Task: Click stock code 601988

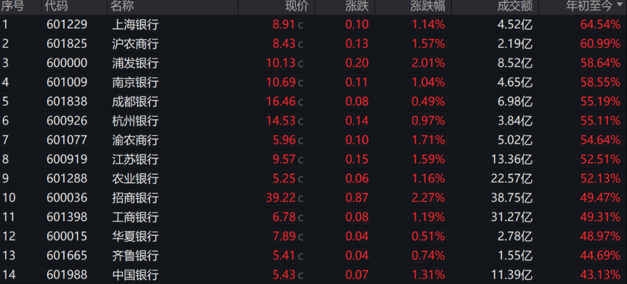Action: click(x=67, y=275)
